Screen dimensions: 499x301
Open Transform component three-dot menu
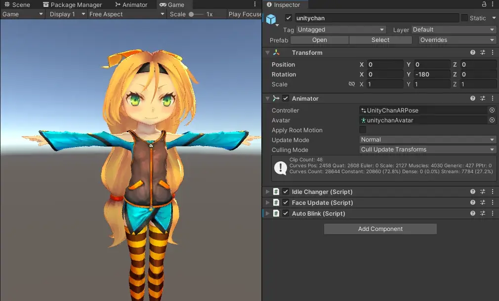(x=492, y=52)
